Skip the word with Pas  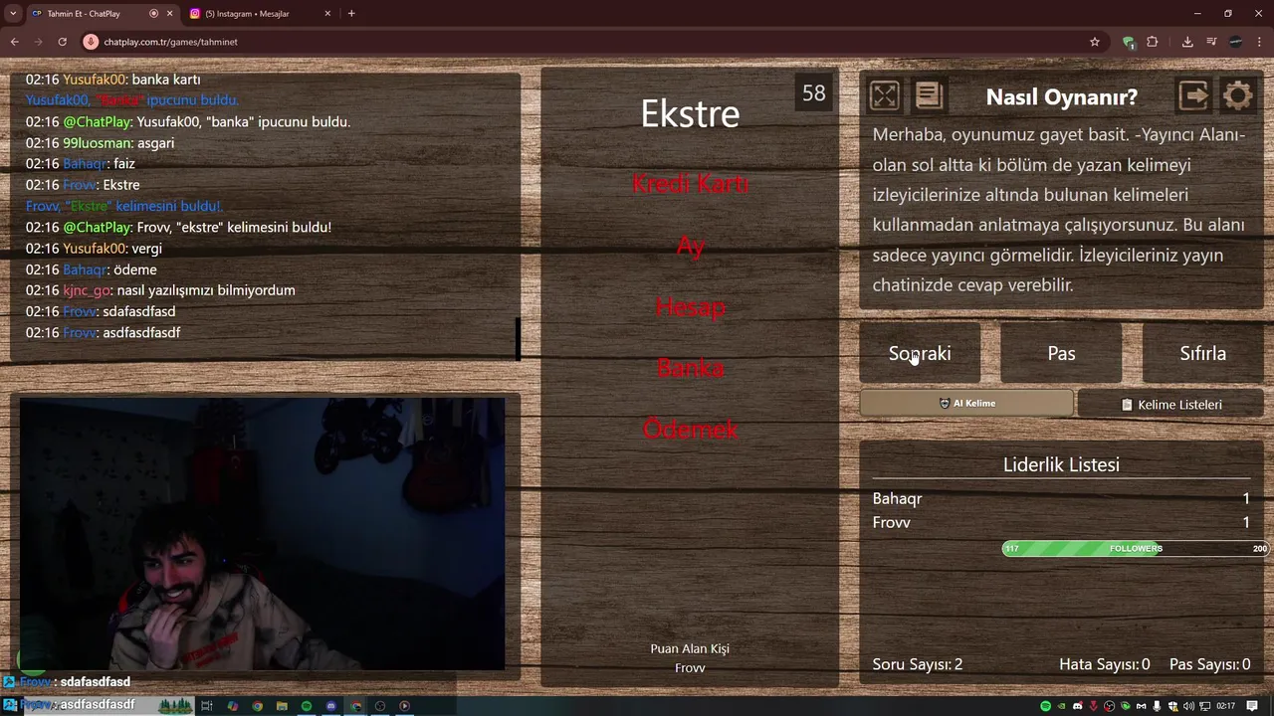click(x=1061, y=353)
